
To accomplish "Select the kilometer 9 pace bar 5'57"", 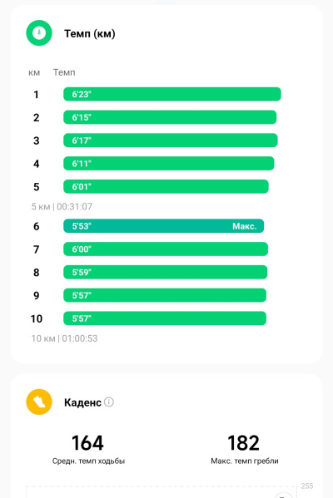I will (165, 295).
